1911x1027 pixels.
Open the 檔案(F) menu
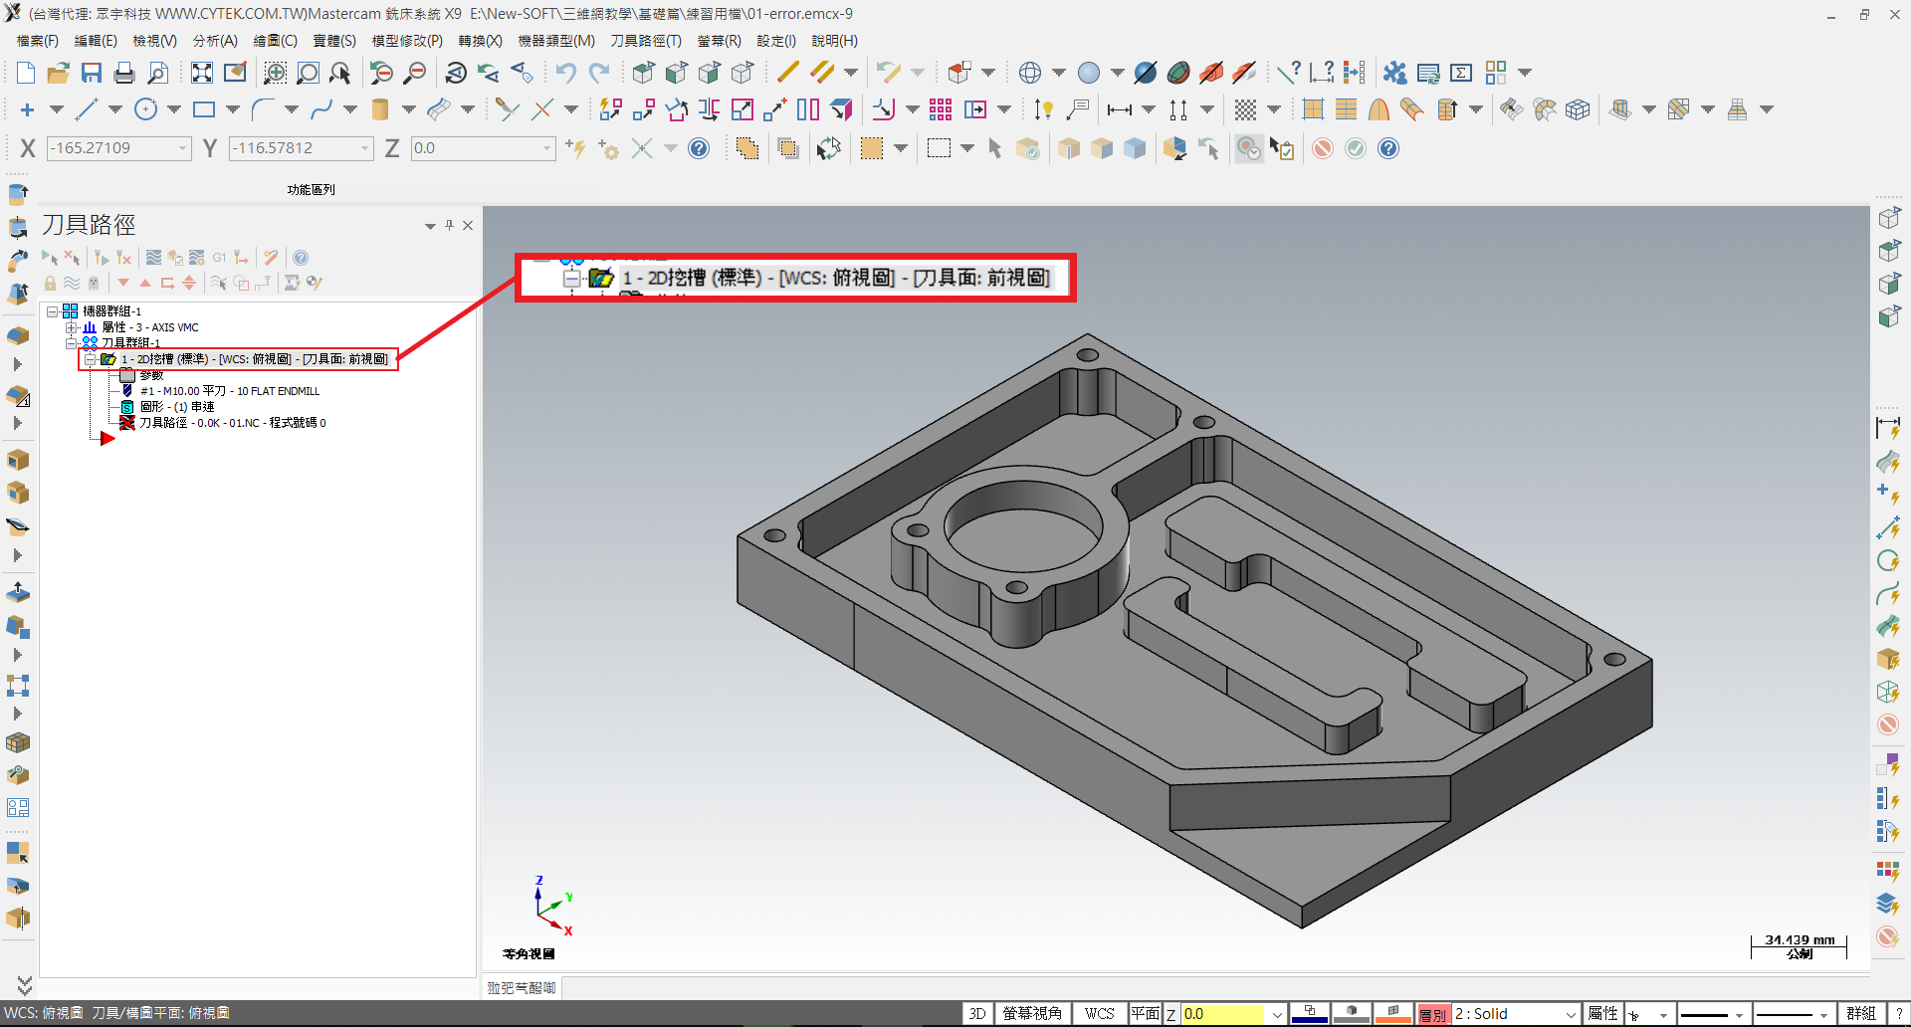pos(38,41)
